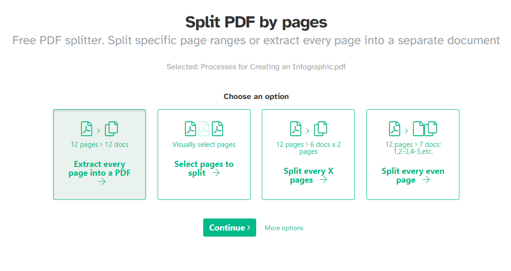Choose 'Extract every page into a PDF' option

tap(100, 168)
